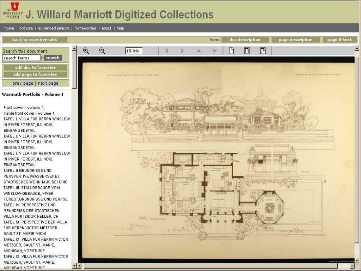Open the browse menu item
Viewport: 361px width, 271px height.
click(x=26, y=28)
